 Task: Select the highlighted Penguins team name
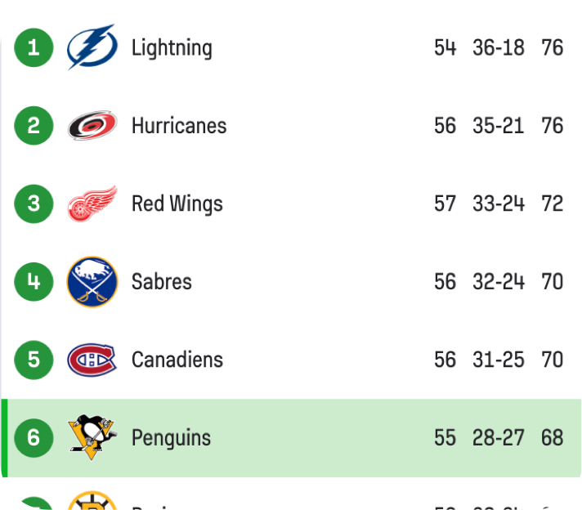tap(171, 437)
